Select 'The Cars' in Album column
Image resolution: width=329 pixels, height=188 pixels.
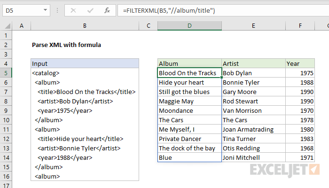point(189,120)
